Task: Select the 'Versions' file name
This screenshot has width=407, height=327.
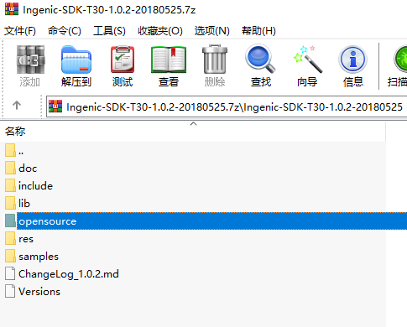Action: [39, 292]
